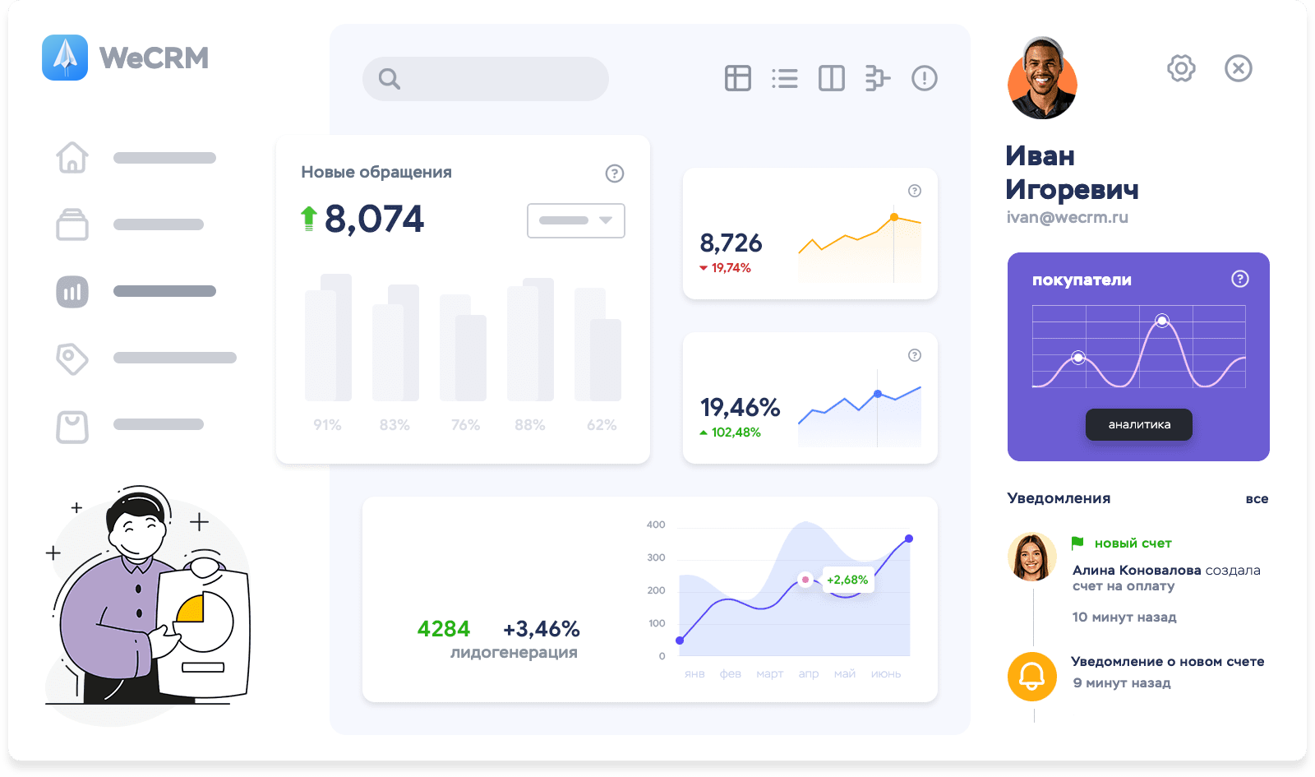Click Иван Игоревич profile avatar
This screenshot has width=1315, height=777.
(1042, 81)
